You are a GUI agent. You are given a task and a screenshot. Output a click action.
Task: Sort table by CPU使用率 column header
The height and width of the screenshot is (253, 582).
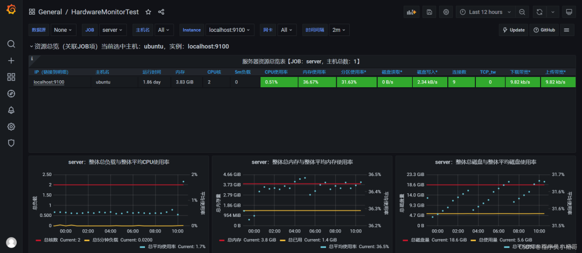[276, 72]
